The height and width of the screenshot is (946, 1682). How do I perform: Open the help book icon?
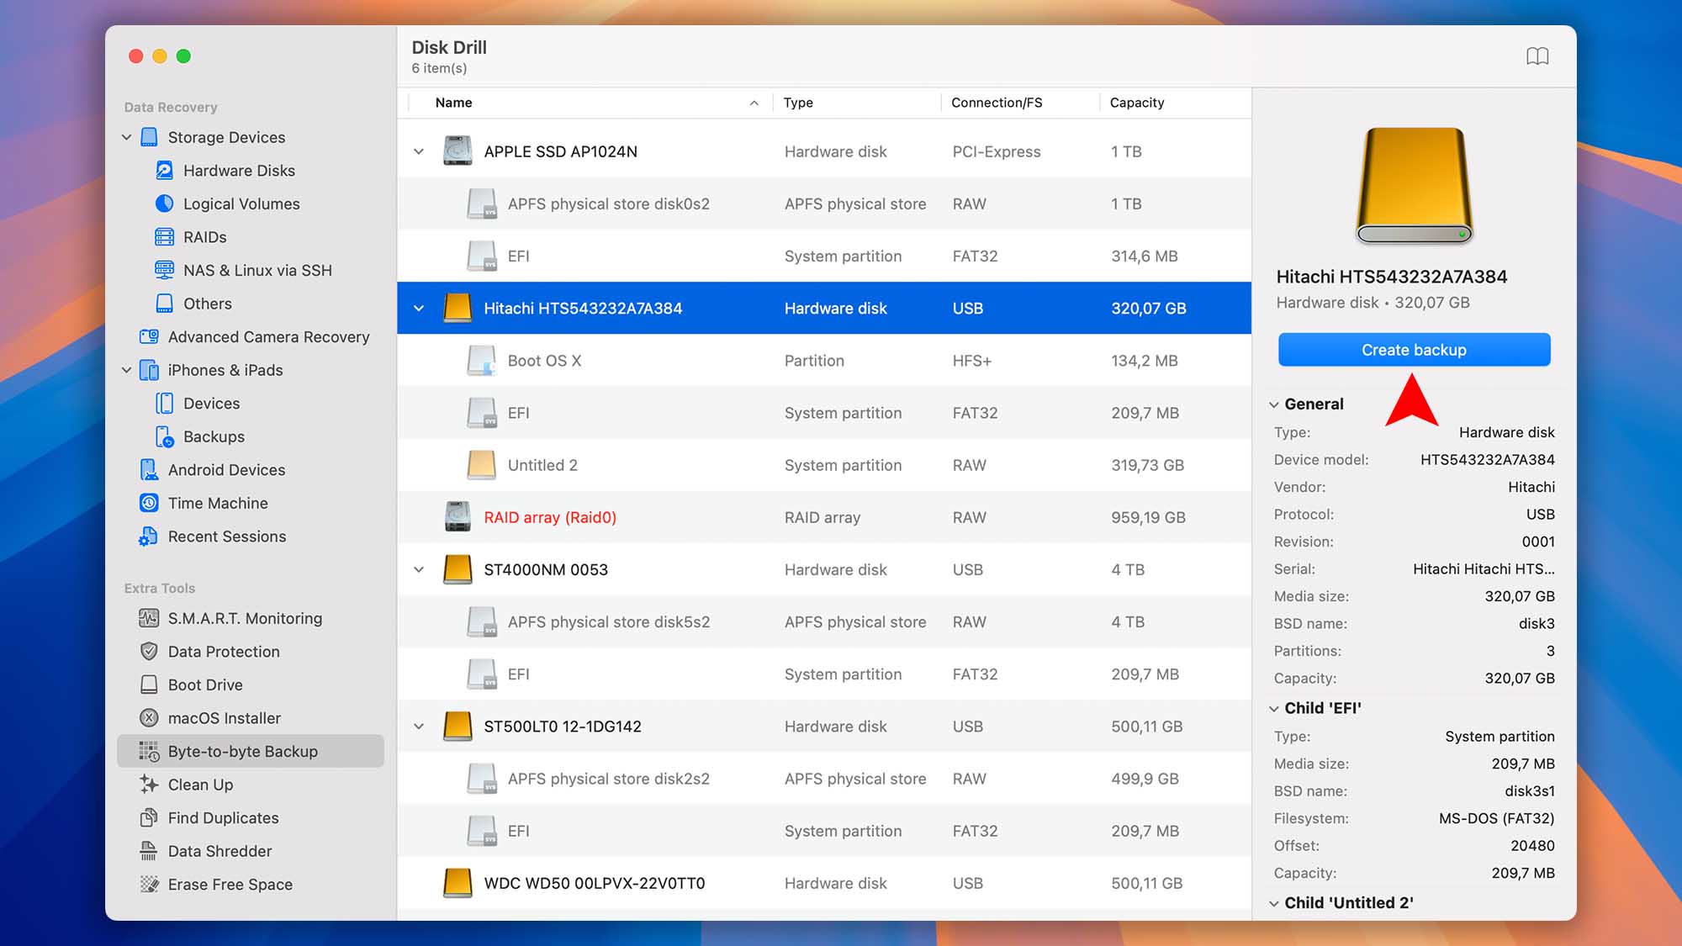[x=1537, y=56]
